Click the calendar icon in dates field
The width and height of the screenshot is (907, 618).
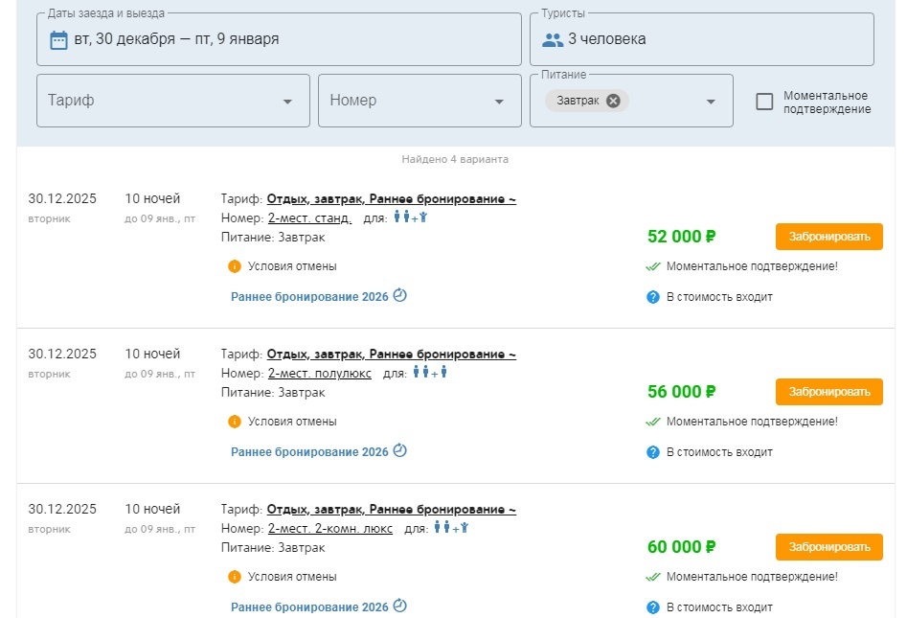(x=58, y=39)
